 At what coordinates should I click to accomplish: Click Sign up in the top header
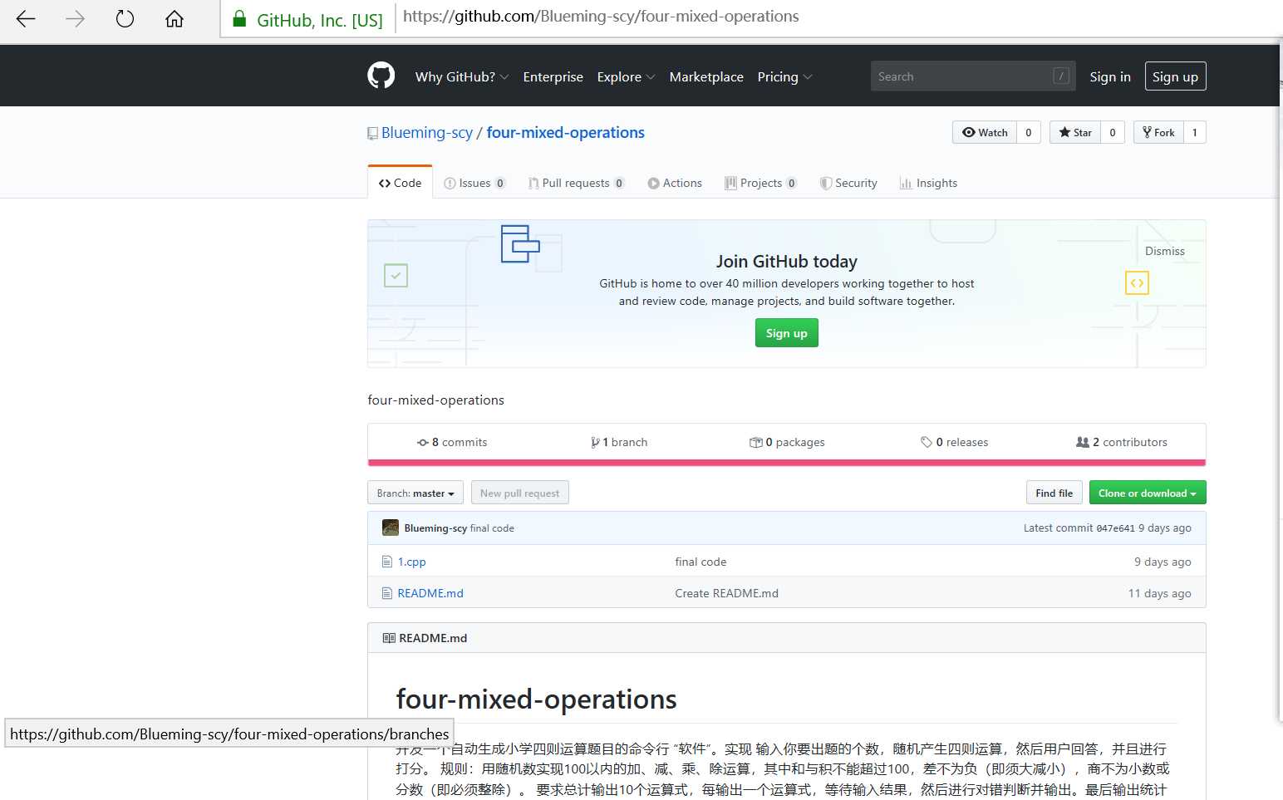tap(1175, 76)
